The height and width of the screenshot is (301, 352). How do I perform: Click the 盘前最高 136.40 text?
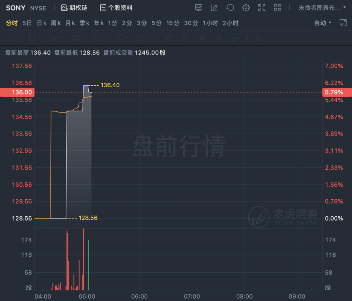click(28, 53)
